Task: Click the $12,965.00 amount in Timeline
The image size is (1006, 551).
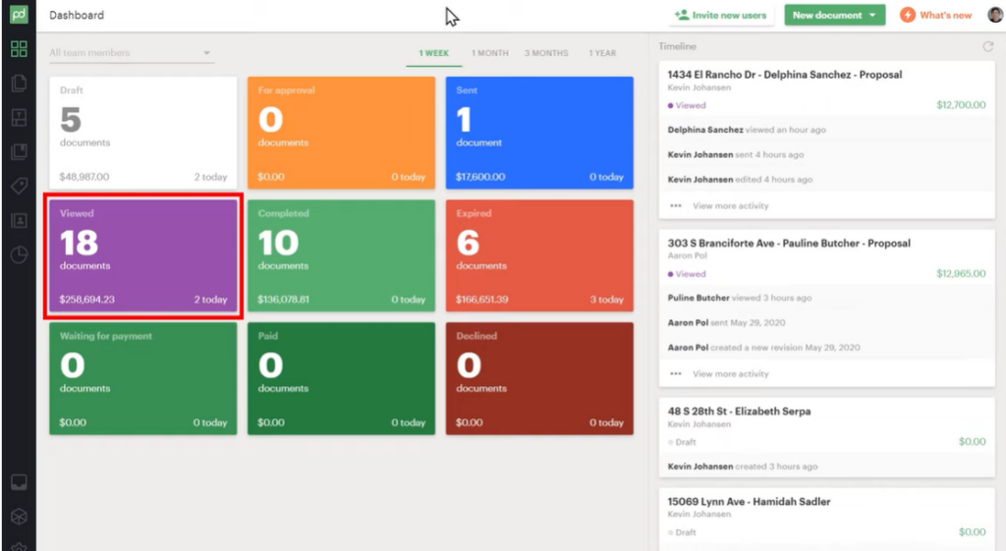Action: [x=961, y=274]
